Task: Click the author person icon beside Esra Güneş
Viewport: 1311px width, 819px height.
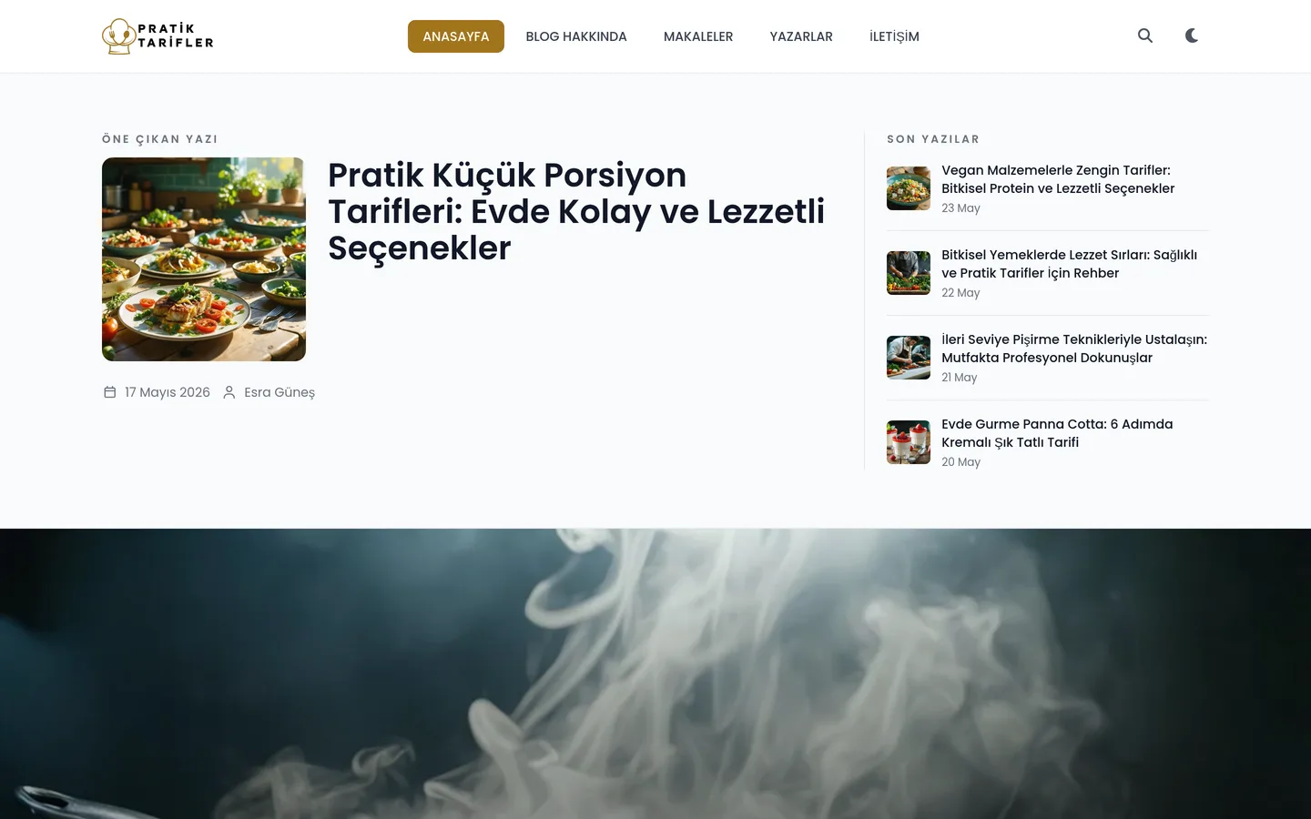Action: tap(229, 392)
